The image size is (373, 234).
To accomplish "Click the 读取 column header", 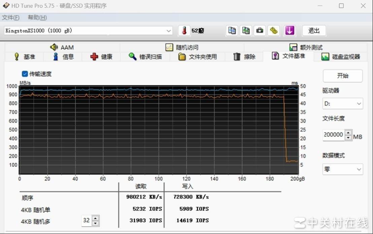I will pyautogui.click(x=141, y=187).
